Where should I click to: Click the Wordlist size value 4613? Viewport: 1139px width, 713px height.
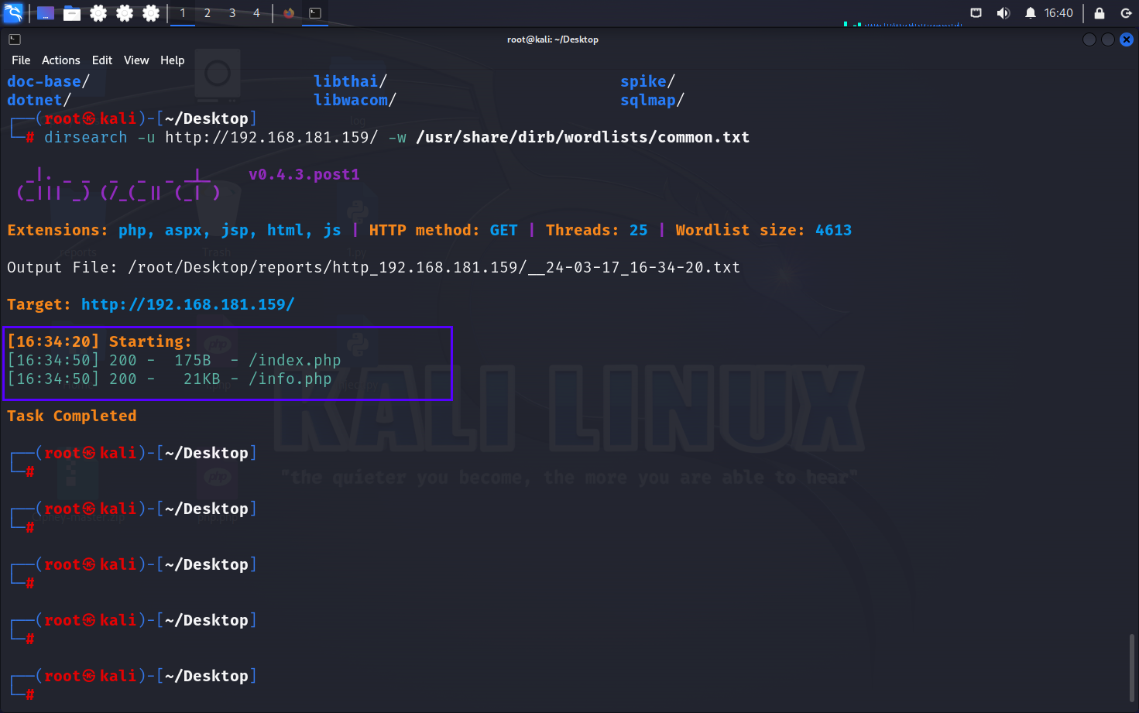coord(834,230)
